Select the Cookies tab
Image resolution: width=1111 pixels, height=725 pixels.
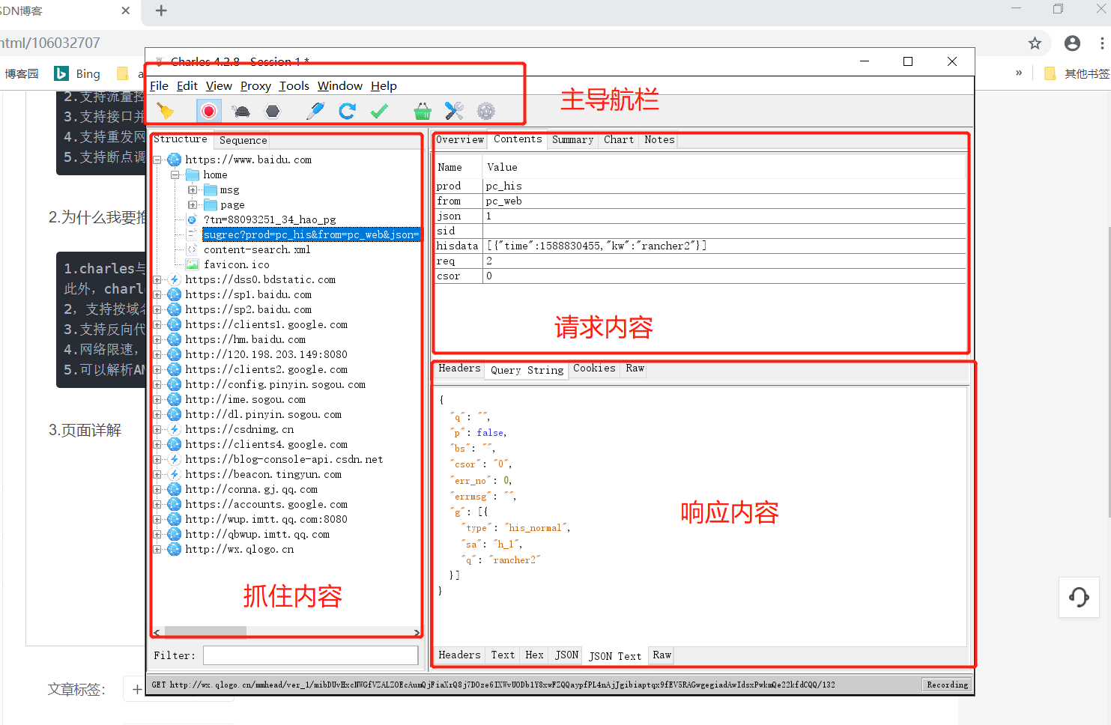pos(594,368)
